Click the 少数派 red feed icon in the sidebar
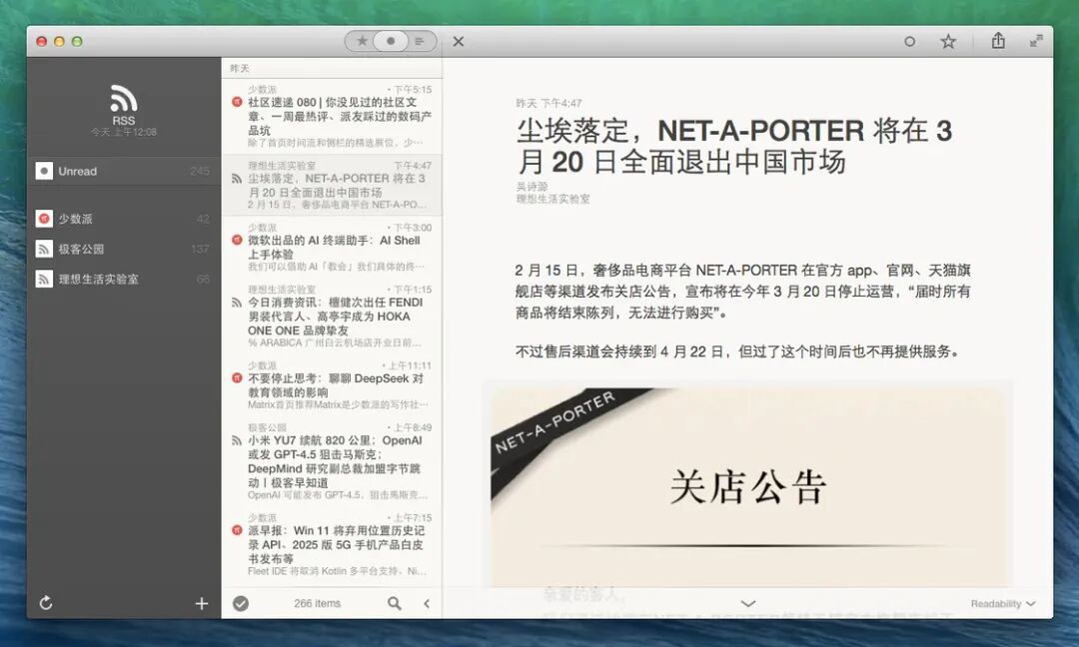1079x647 pixels. [x=44, y=219]
